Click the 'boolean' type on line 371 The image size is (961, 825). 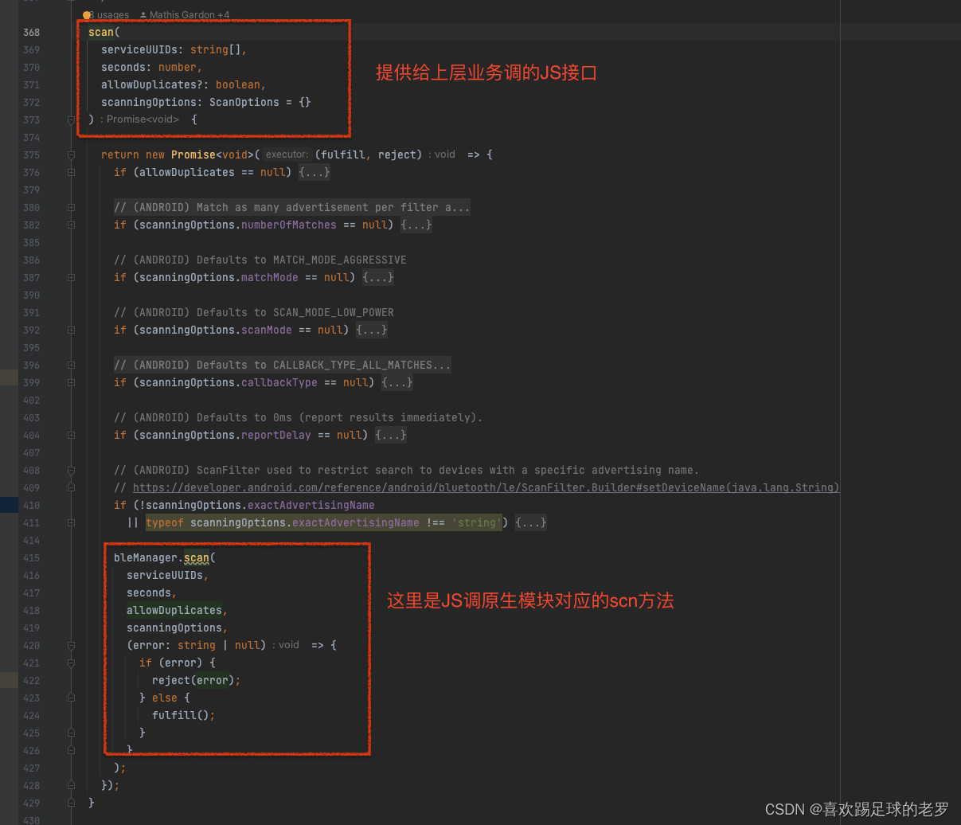click(x=238, y=85)
